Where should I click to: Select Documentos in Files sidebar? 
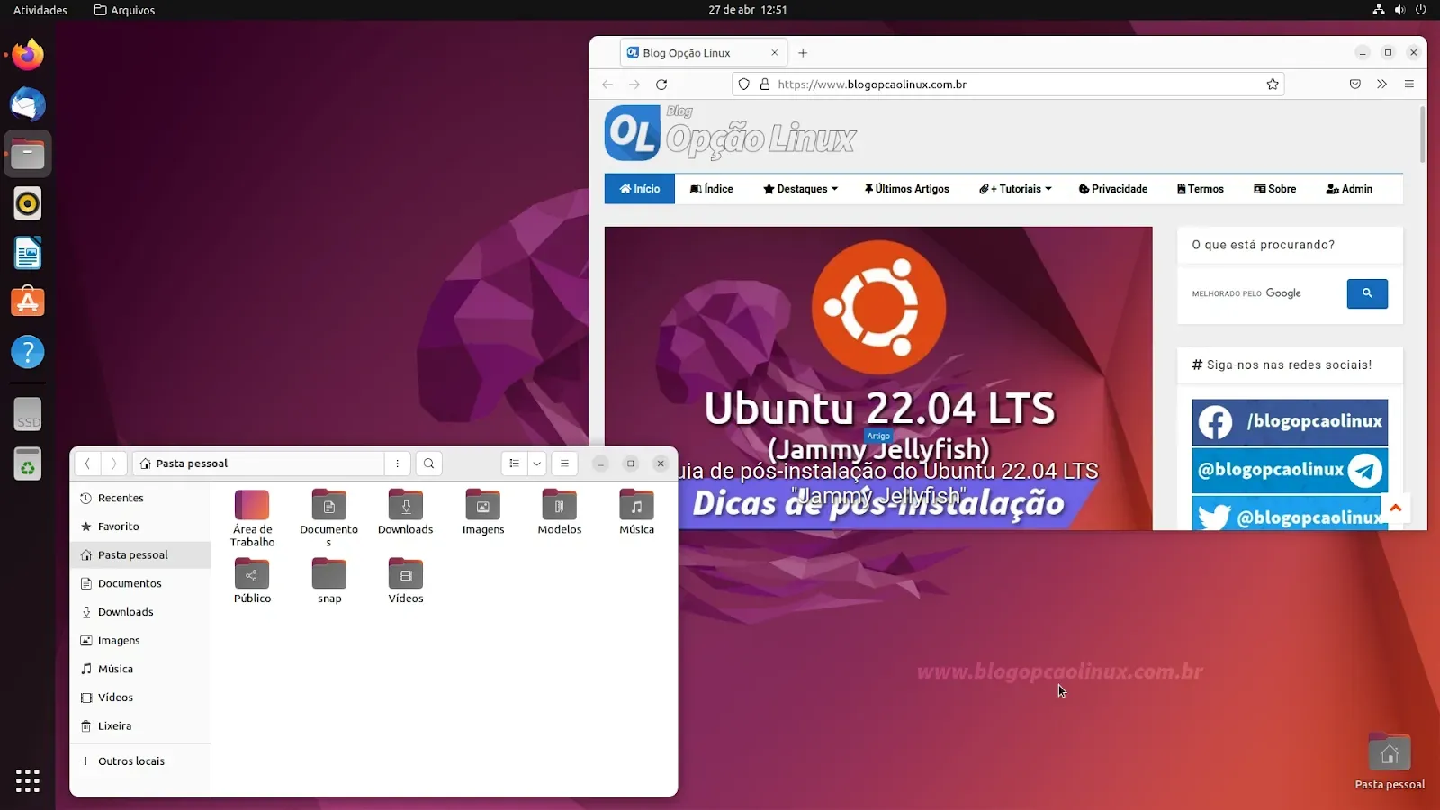point(140,583)
